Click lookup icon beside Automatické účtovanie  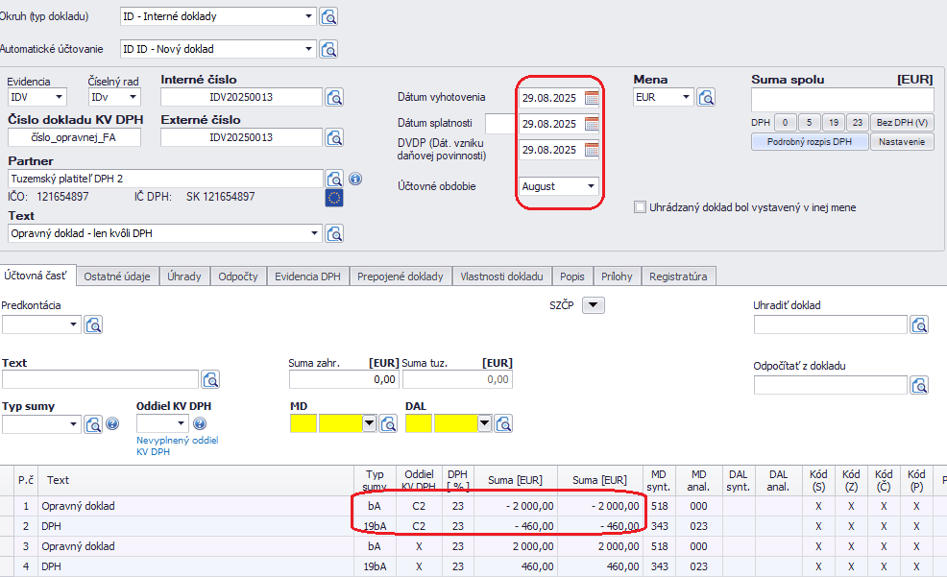[x=328, y=49]
